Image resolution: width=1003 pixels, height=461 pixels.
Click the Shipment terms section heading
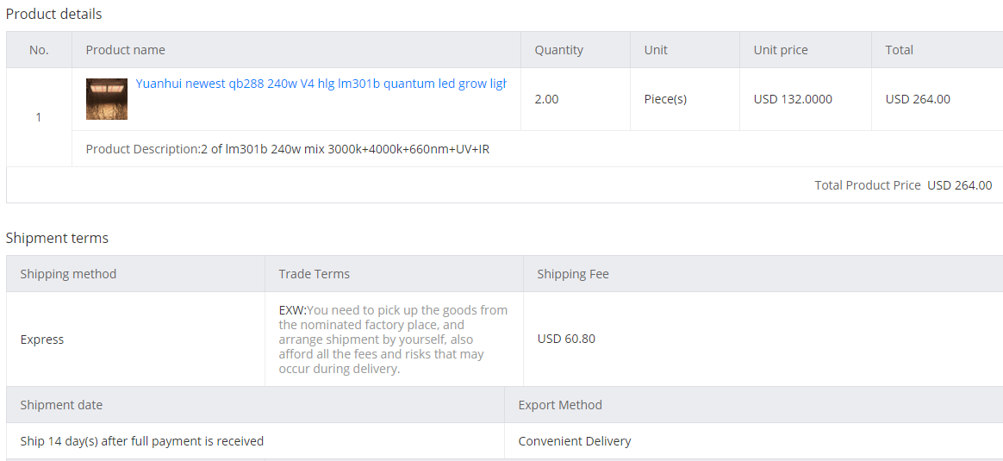(x=57, y=239)
